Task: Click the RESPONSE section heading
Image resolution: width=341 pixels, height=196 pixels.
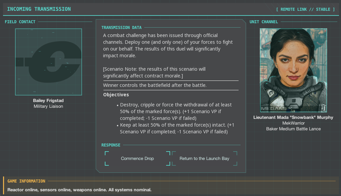Action: pyautogui.click(x=111, y=145)
